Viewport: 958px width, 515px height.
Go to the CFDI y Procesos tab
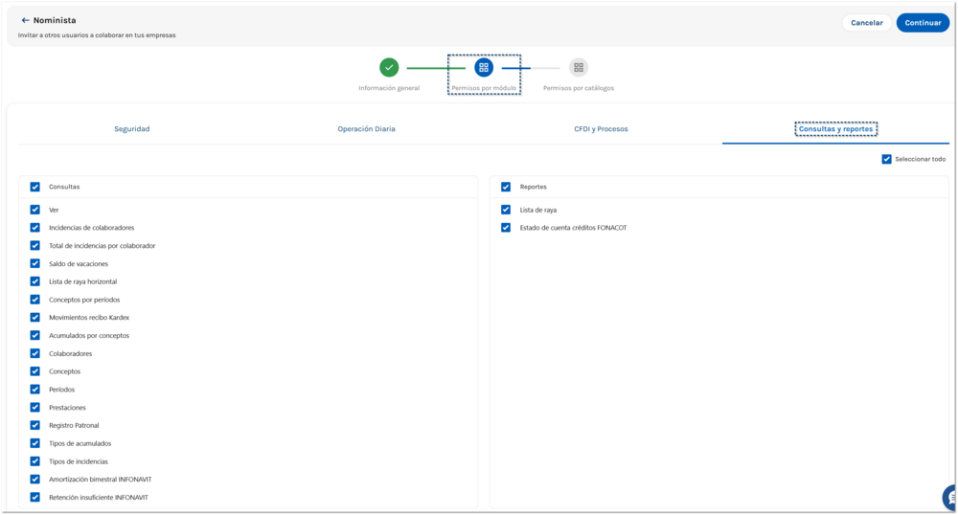601,129
